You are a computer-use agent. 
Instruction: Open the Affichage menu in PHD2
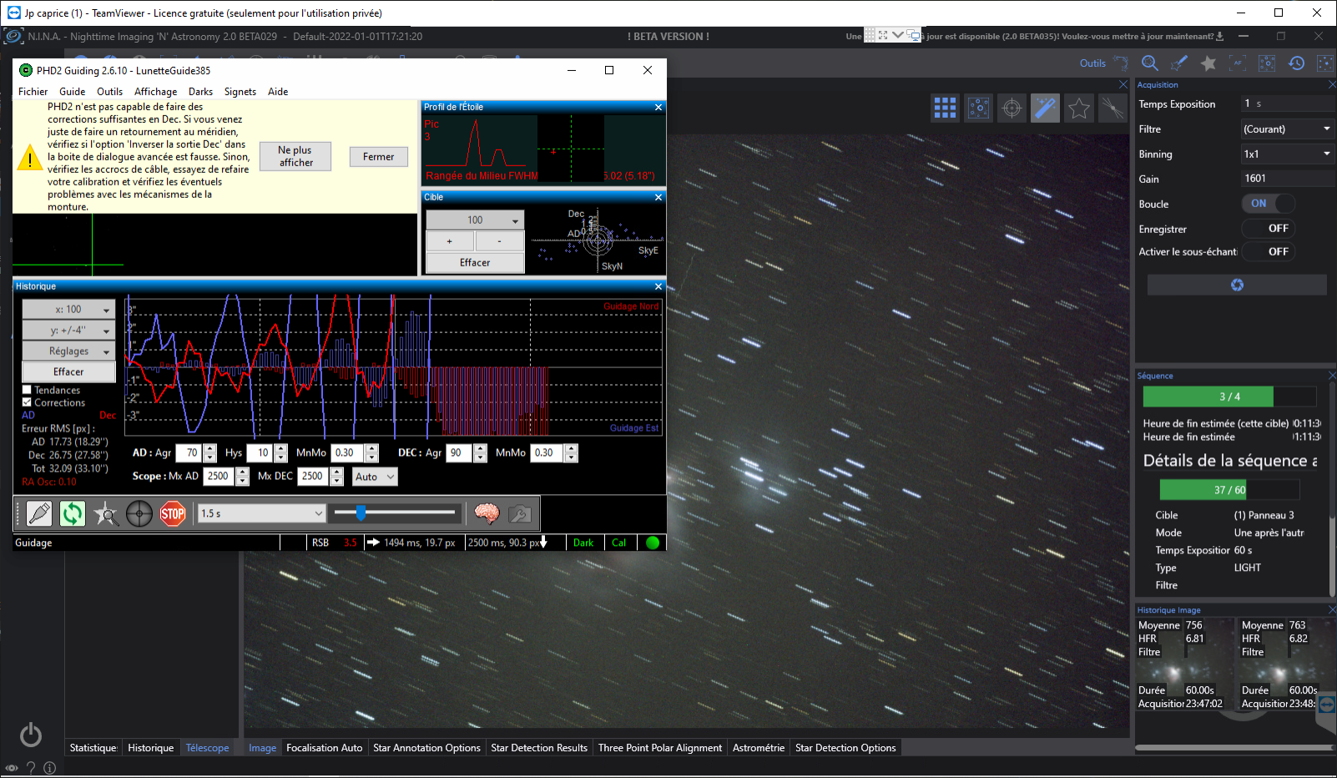(x=156, y=92)
